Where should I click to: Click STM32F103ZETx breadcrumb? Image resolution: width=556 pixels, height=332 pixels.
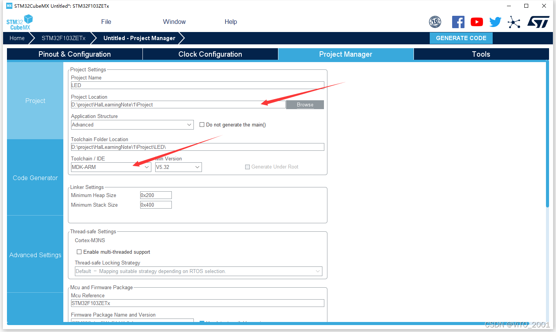point(64,38)
